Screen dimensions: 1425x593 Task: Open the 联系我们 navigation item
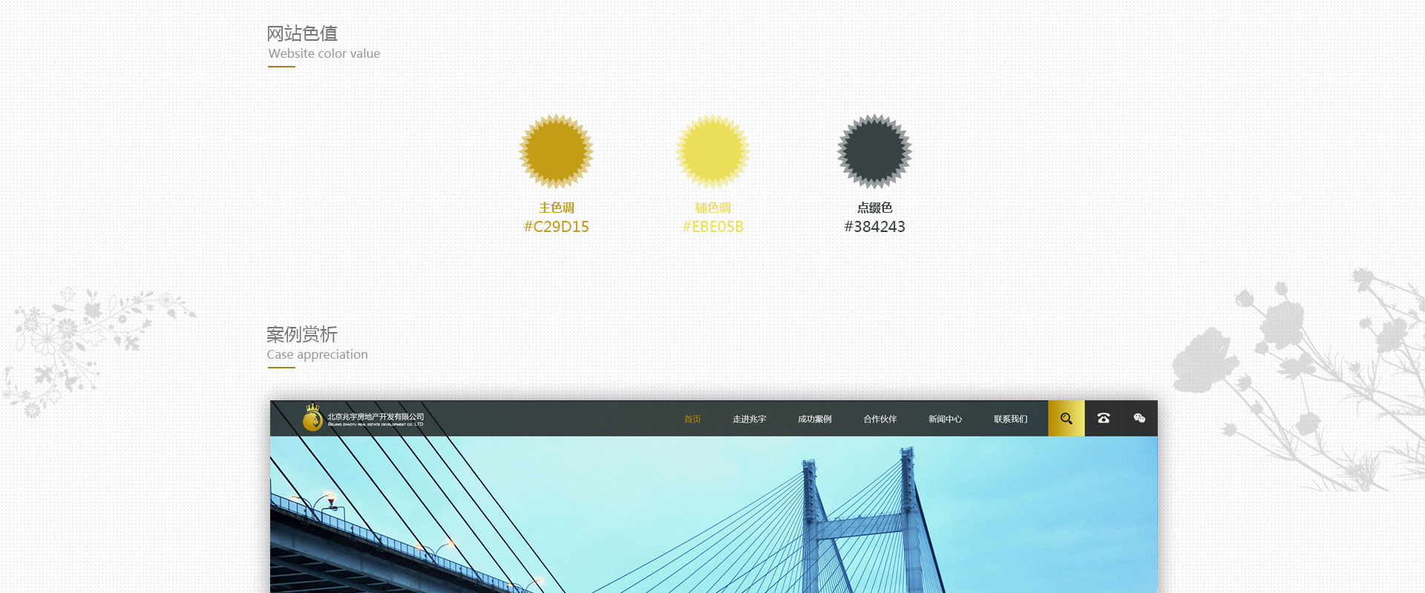[x=1010, y=420]
